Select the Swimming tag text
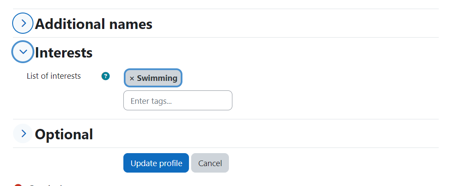This screenshot has height=186, width=470. point(157,78)
